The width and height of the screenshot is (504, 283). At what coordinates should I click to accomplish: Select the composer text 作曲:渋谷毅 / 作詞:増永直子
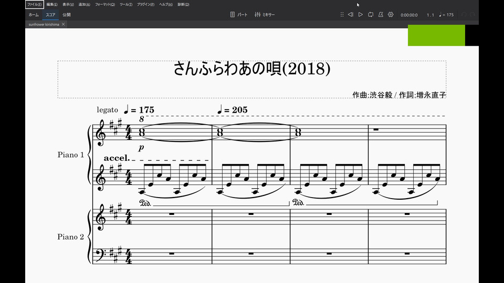pyautogui.click(x=399, y=95)
